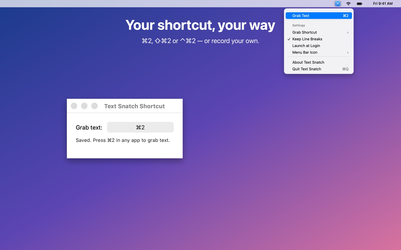The image size is (401, 250).
Task: Quit Text Snatch from the menu
Action: tap(319, 69)
